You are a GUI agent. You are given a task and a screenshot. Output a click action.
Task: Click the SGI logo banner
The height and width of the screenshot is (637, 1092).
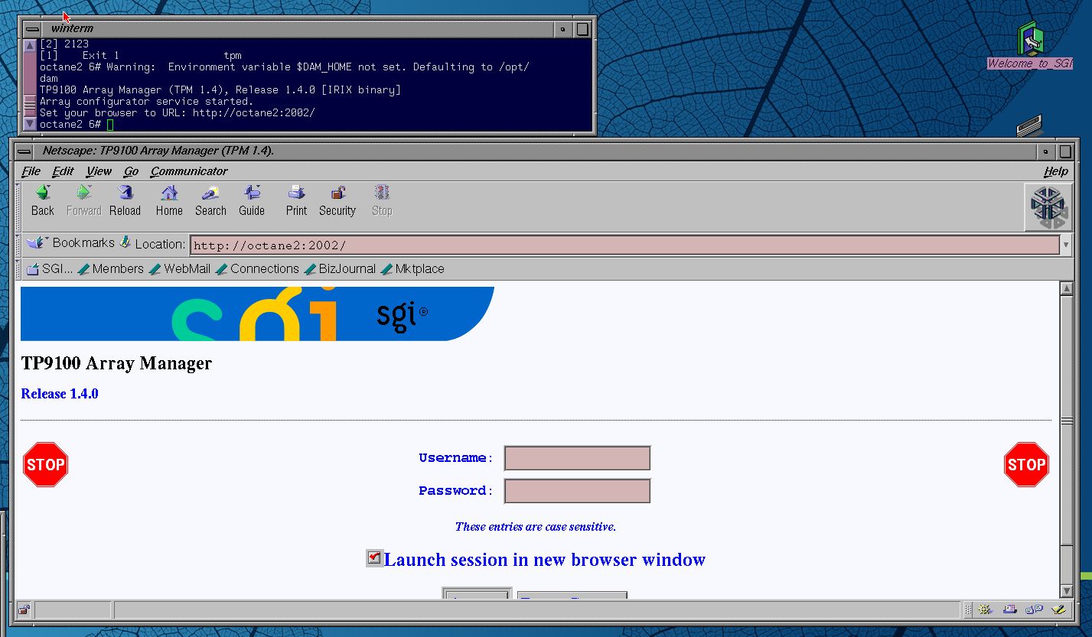[x=257, y=314]
